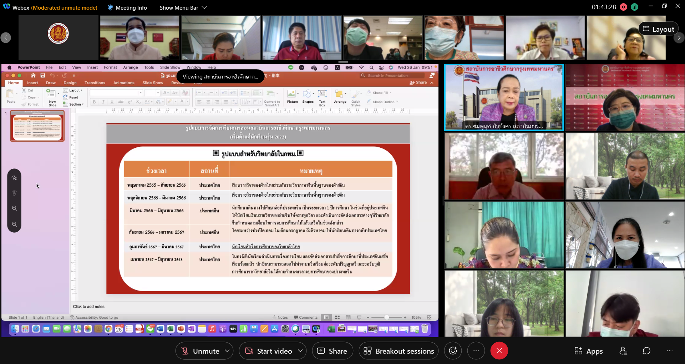685x364 pixels.
Task: Open the Webex annotation pen tool
Action: [14, 178]
